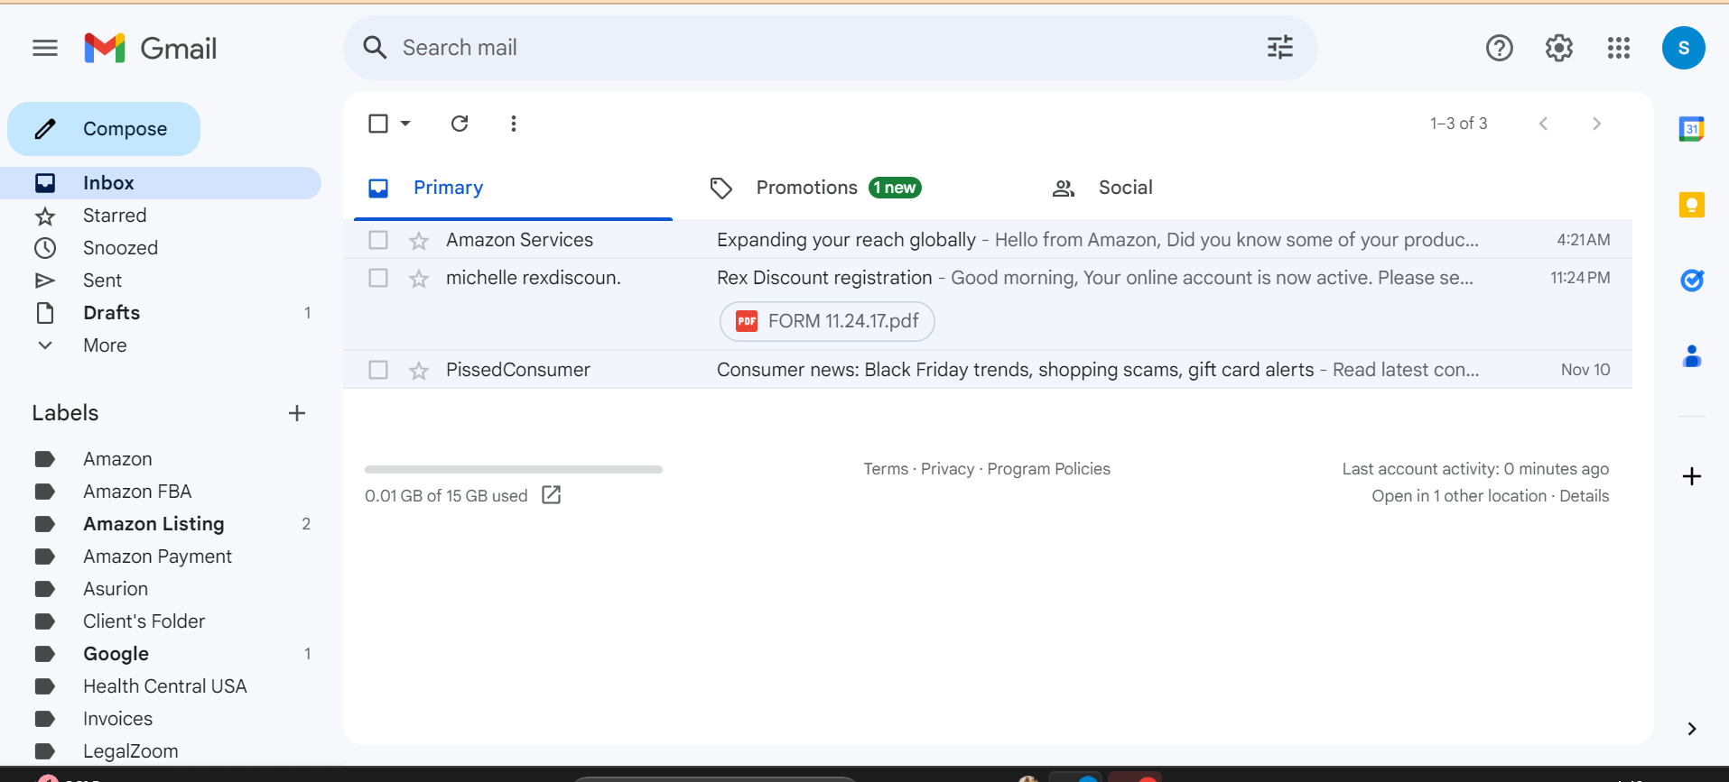Open the Program Policies link
Screen dimensions: 1729x782
point(1048,469)
